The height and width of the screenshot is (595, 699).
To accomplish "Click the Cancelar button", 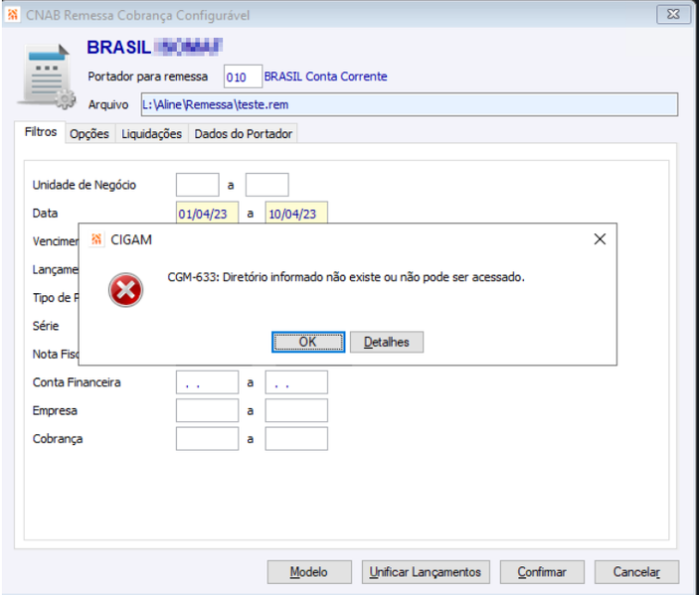I will coord(636,572).
